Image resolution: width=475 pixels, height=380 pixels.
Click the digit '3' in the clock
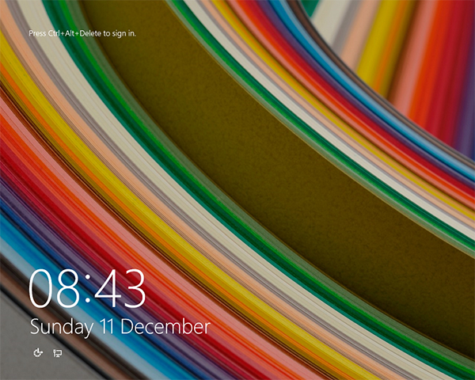[x=135, y=290]
